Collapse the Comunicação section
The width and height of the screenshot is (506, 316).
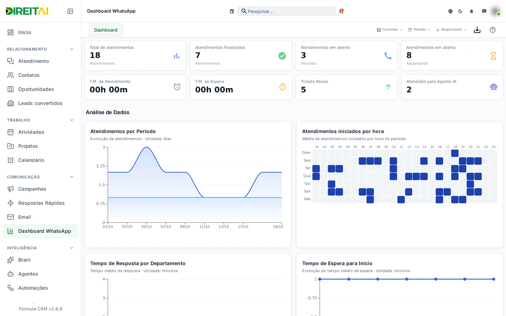(x=72, y=177)
